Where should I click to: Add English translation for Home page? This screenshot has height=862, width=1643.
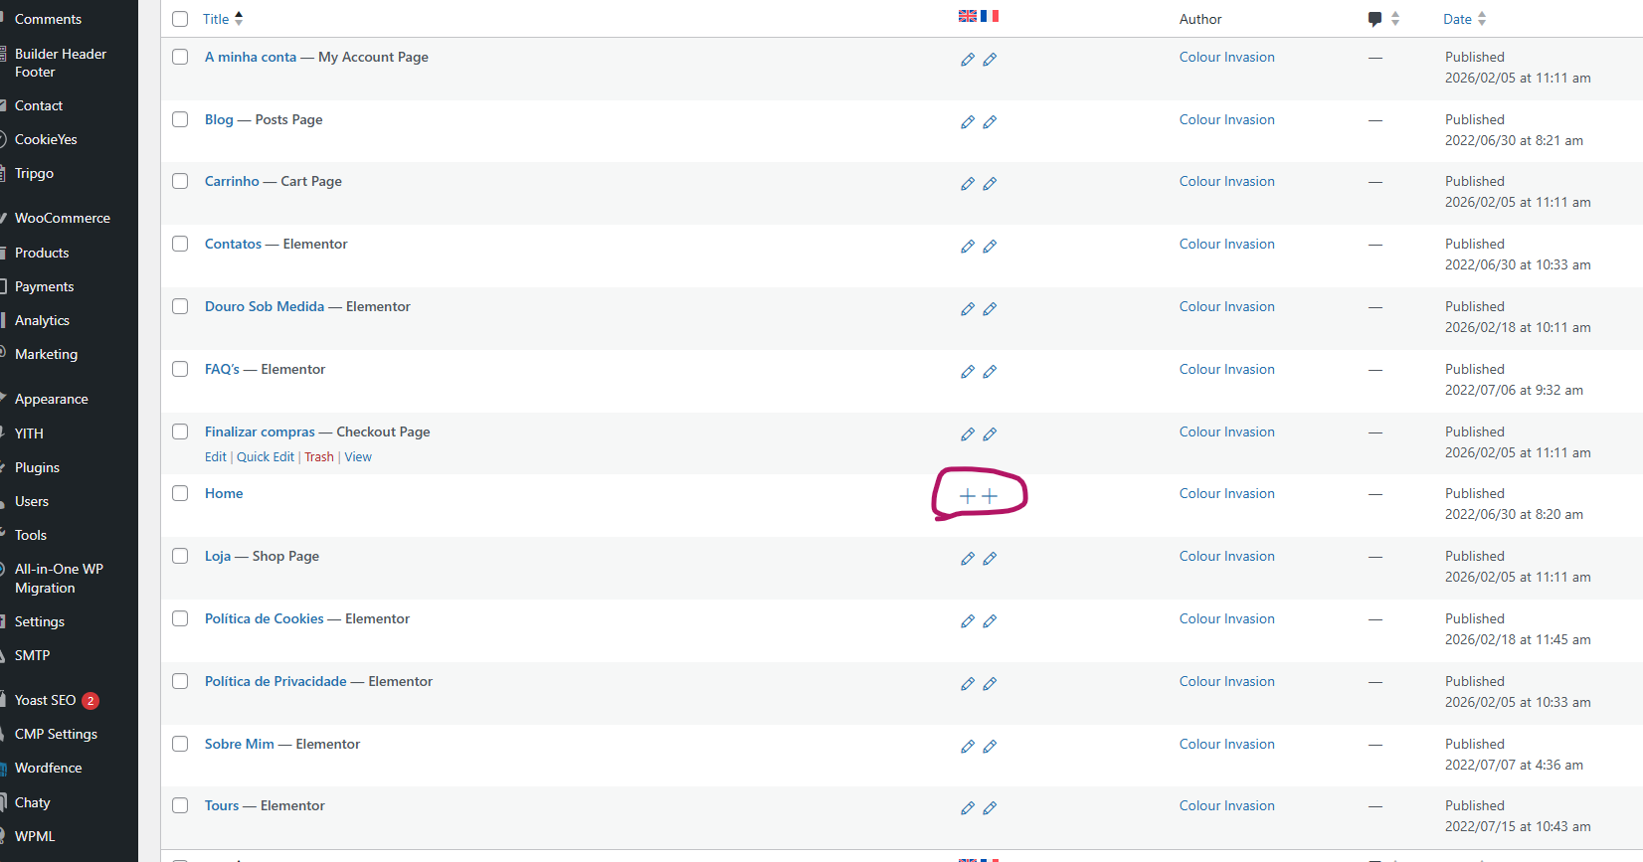pyautogui.click(x=967, y=495)
